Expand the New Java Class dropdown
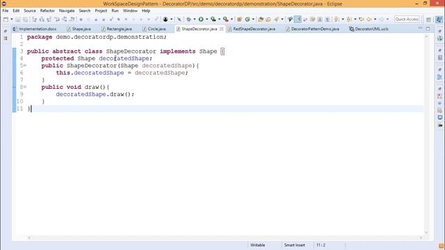445x250 pixels. [253, 19]
